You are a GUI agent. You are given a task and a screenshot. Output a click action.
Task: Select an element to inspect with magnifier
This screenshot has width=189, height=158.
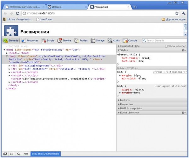point(19,154)
